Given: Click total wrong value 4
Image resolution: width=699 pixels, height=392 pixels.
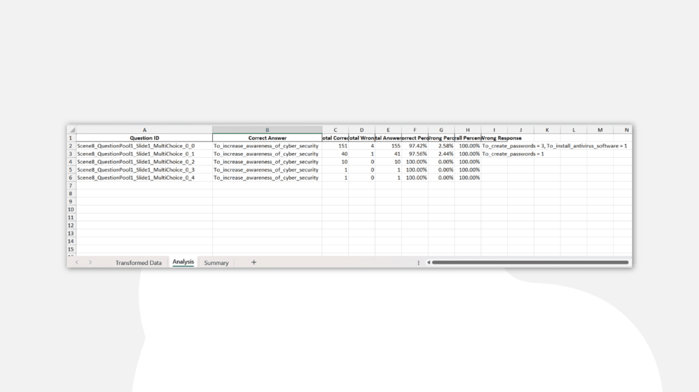Looking at the screenshot, I should click(x=362, y=146).
